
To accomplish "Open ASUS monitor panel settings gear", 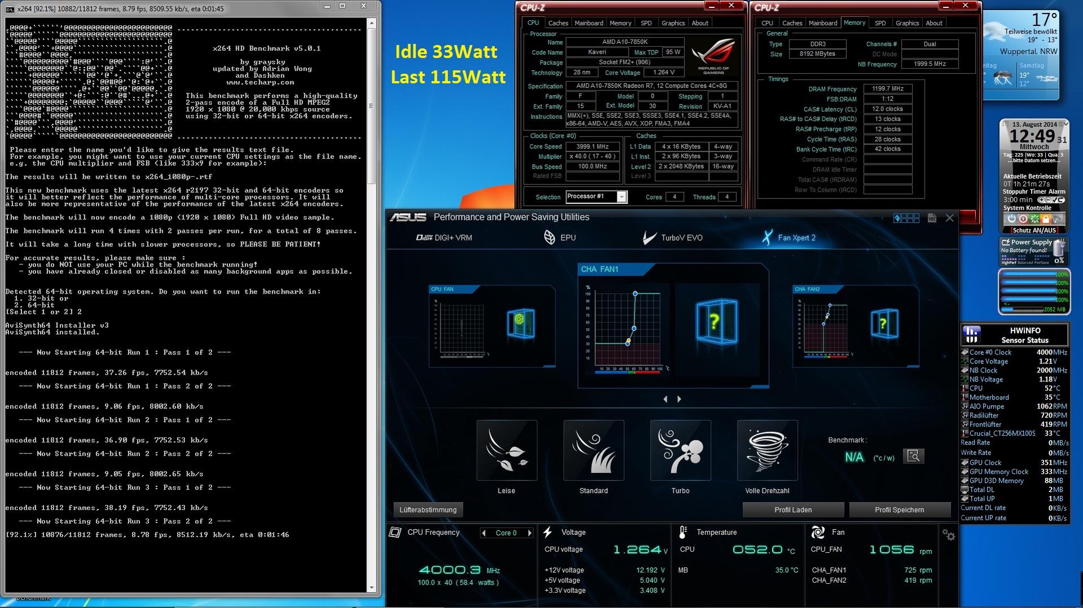I will tap(949, 535).
